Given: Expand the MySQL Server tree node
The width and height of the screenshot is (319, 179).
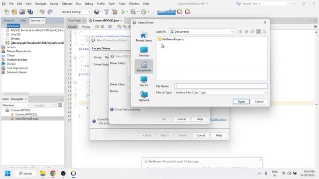Looking at the screenshot, I should point(3,30).
